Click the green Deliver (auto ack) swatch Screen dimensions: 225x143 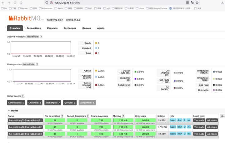(x=135, y=72)
